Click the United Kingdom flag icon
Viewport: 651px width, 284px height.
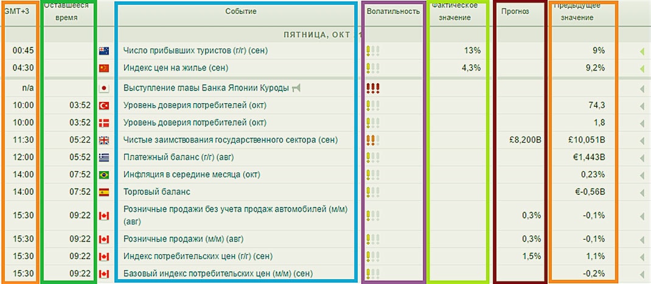click(103, 140)
